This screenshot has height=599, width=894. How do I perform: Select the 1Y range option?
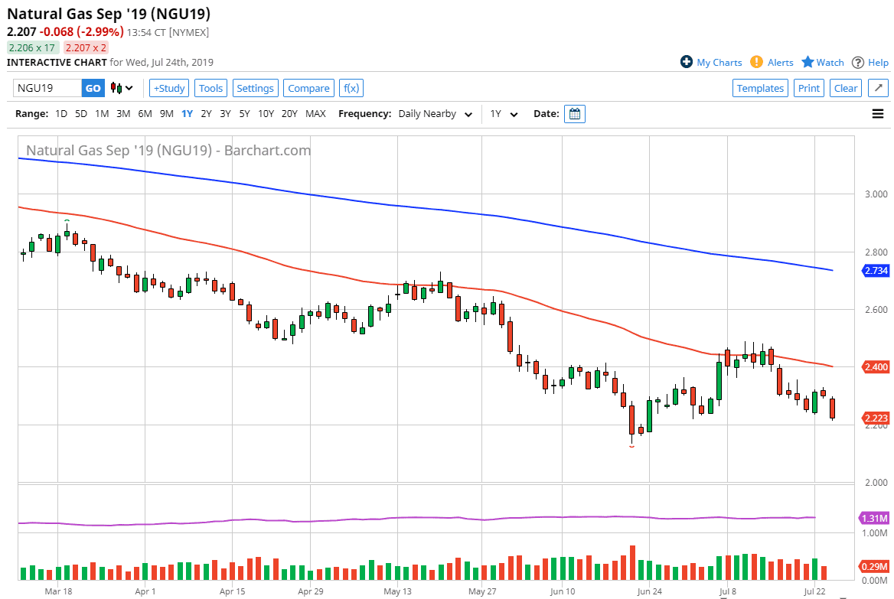point(187,114)
